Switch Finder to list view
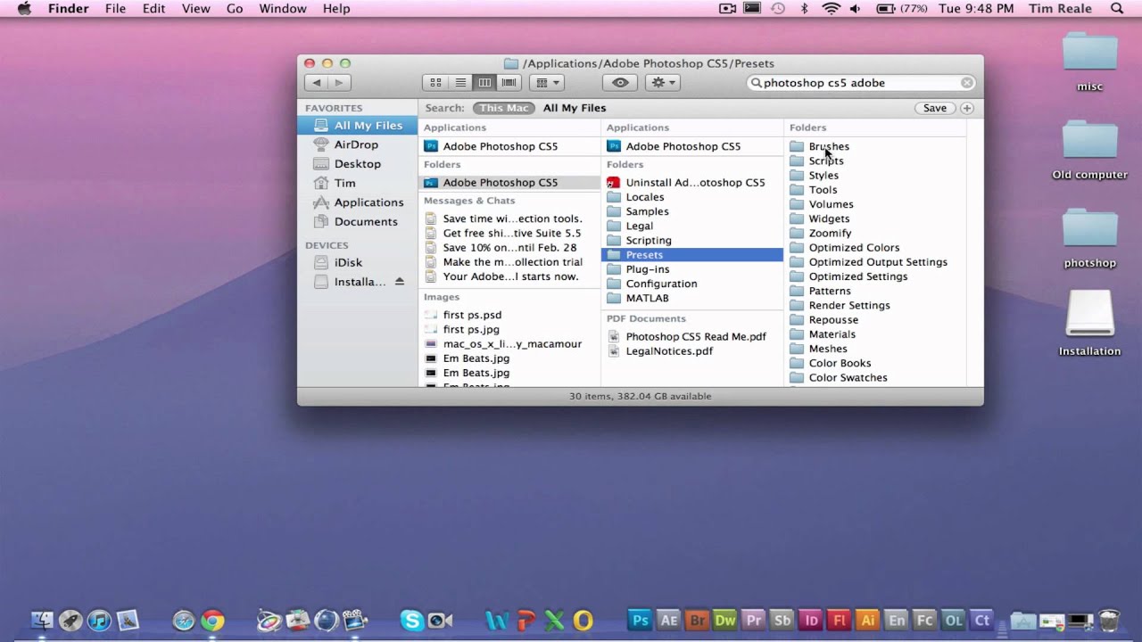1142x642 pixels. (460, 82)
